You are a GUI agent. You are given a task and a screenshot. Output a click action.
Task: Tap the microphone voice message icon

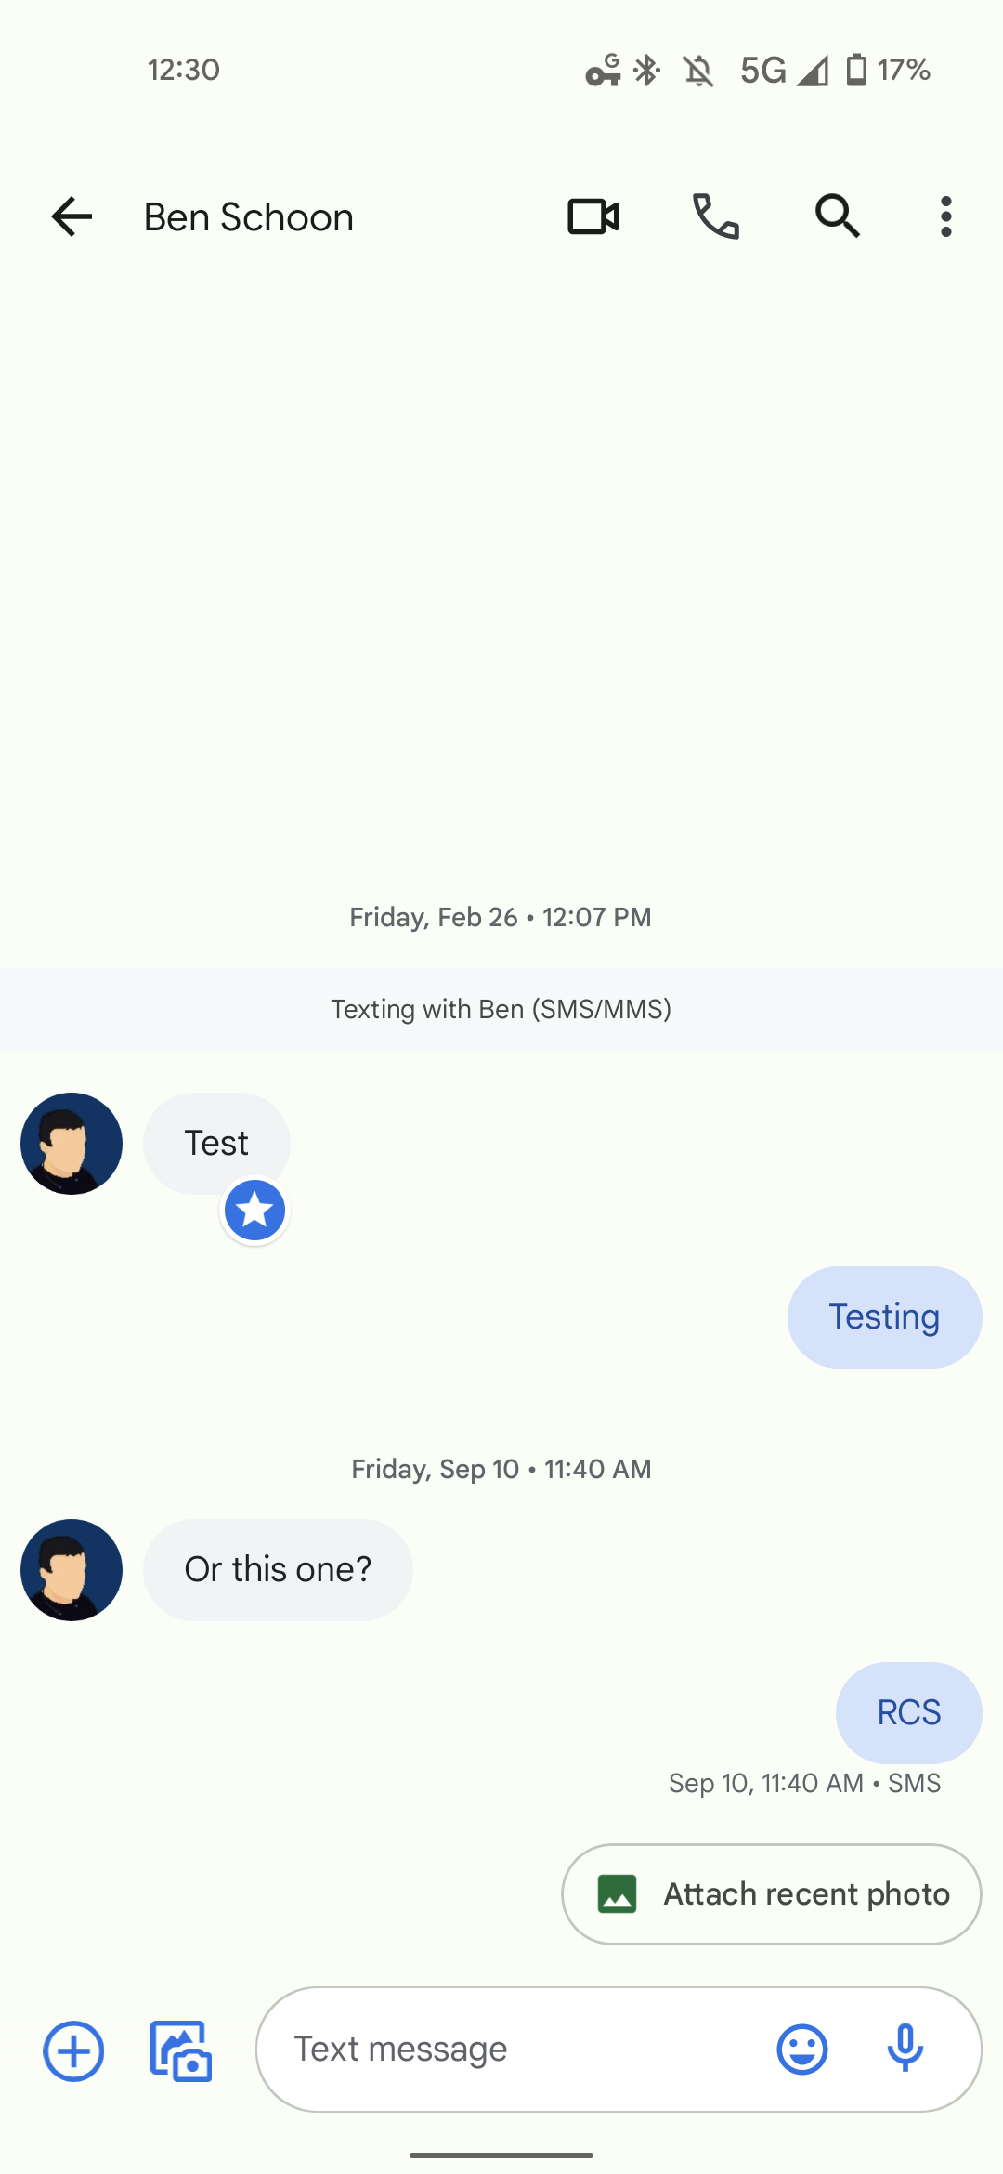pos(905,2050)
